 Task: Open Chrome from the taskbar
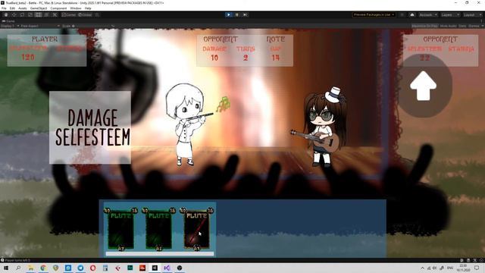pos(43,268)
